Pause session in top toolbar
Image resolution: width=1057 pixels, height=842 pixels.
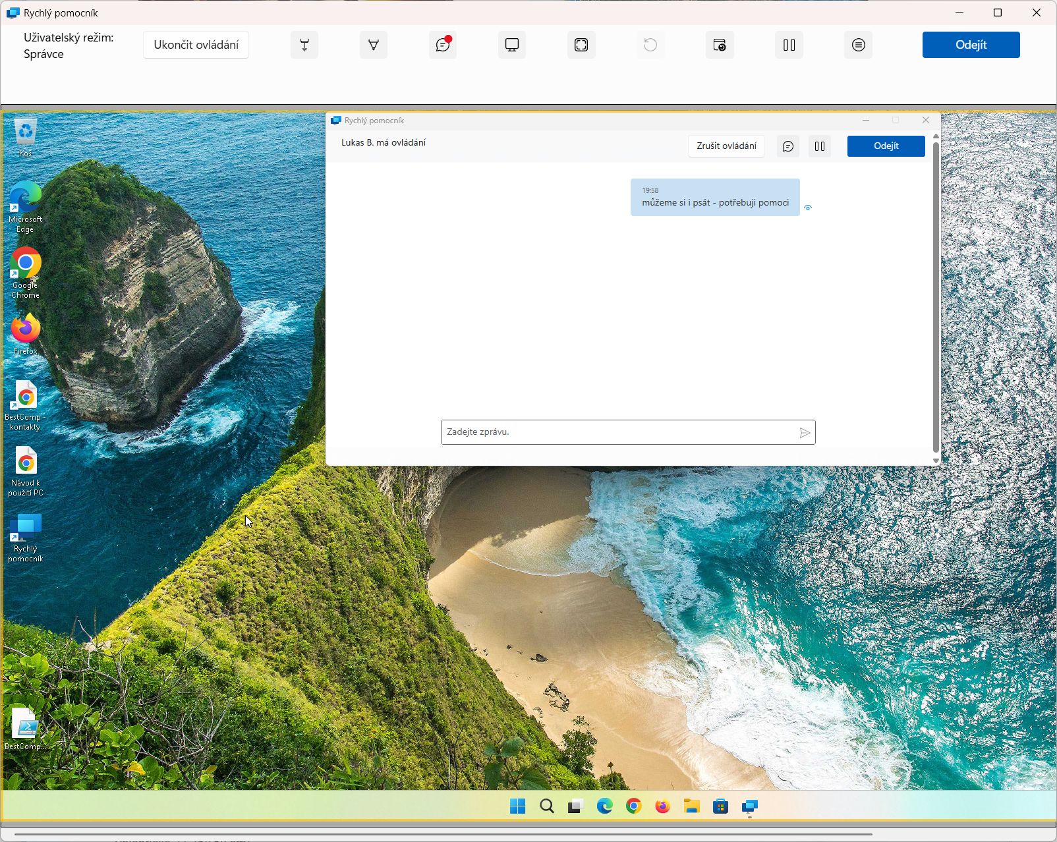click(x=789, y=45)
